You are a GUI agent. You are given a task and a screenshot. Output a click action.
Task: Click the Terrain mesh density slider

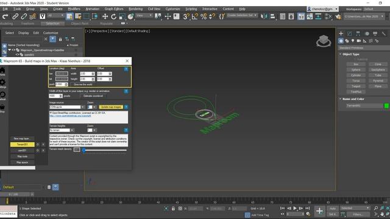click(x=105, y=150)
